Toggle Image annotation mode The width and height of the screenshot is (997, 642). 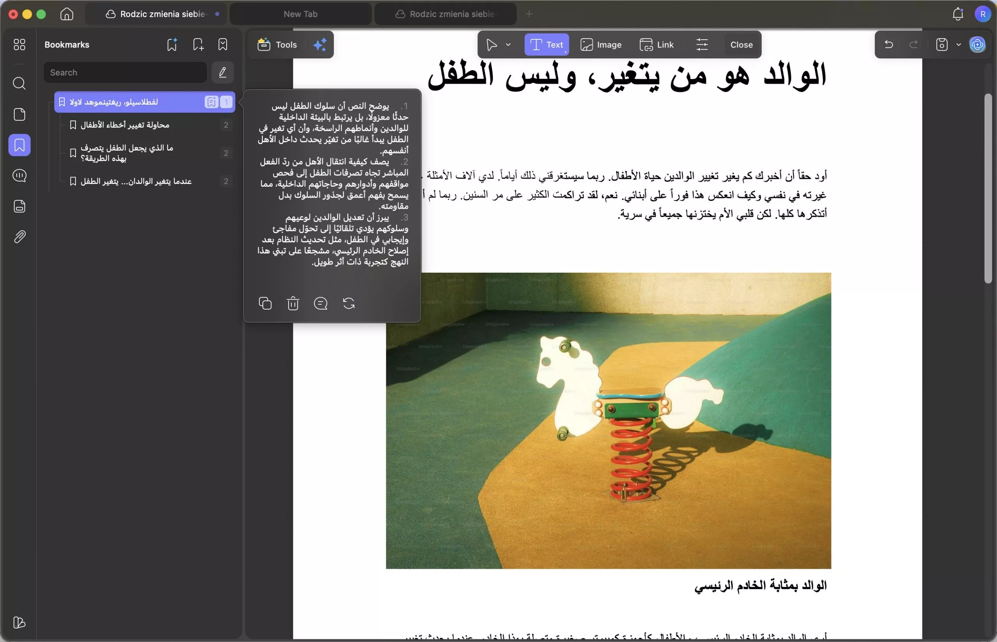pos(601,45)
